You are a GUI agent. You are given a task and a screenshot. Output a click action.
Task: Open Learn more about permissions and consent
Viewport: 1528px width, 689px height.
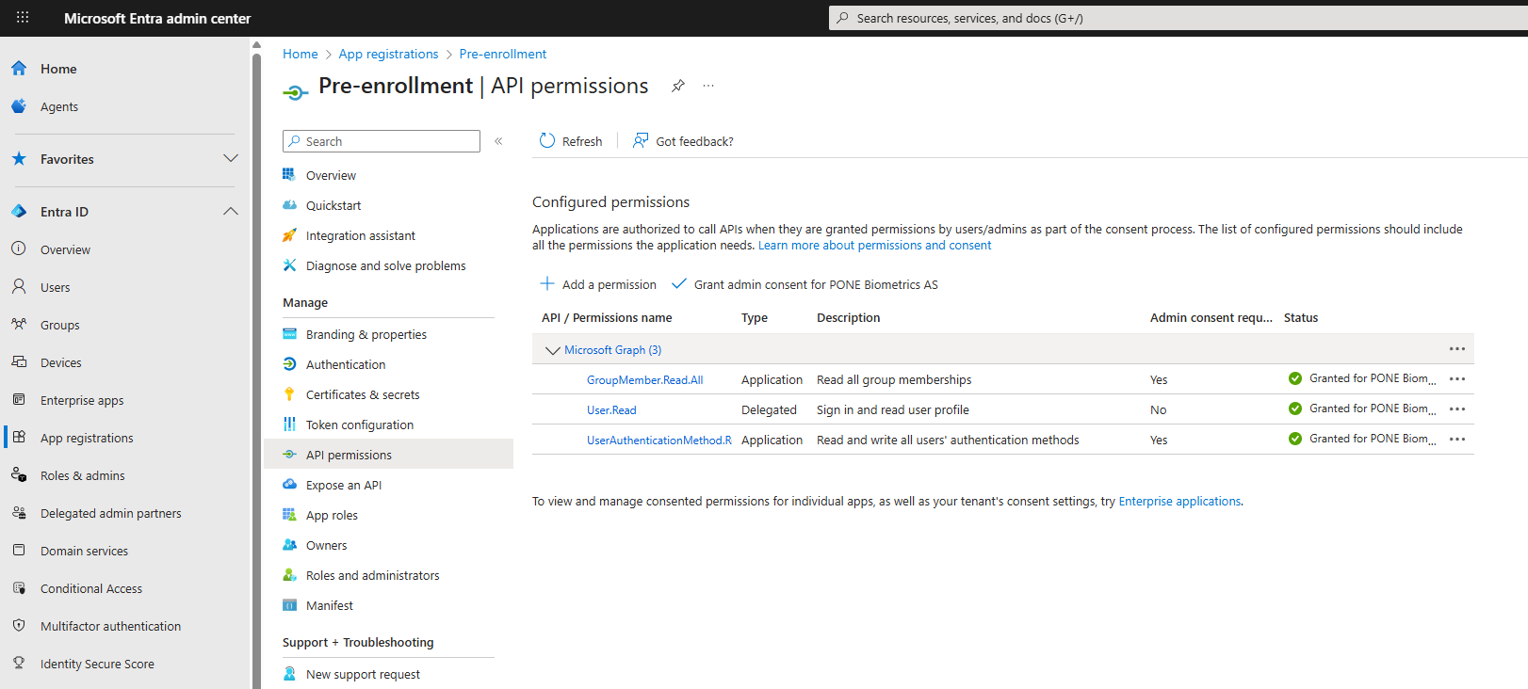pyautogui.click(x=874, y=245)
